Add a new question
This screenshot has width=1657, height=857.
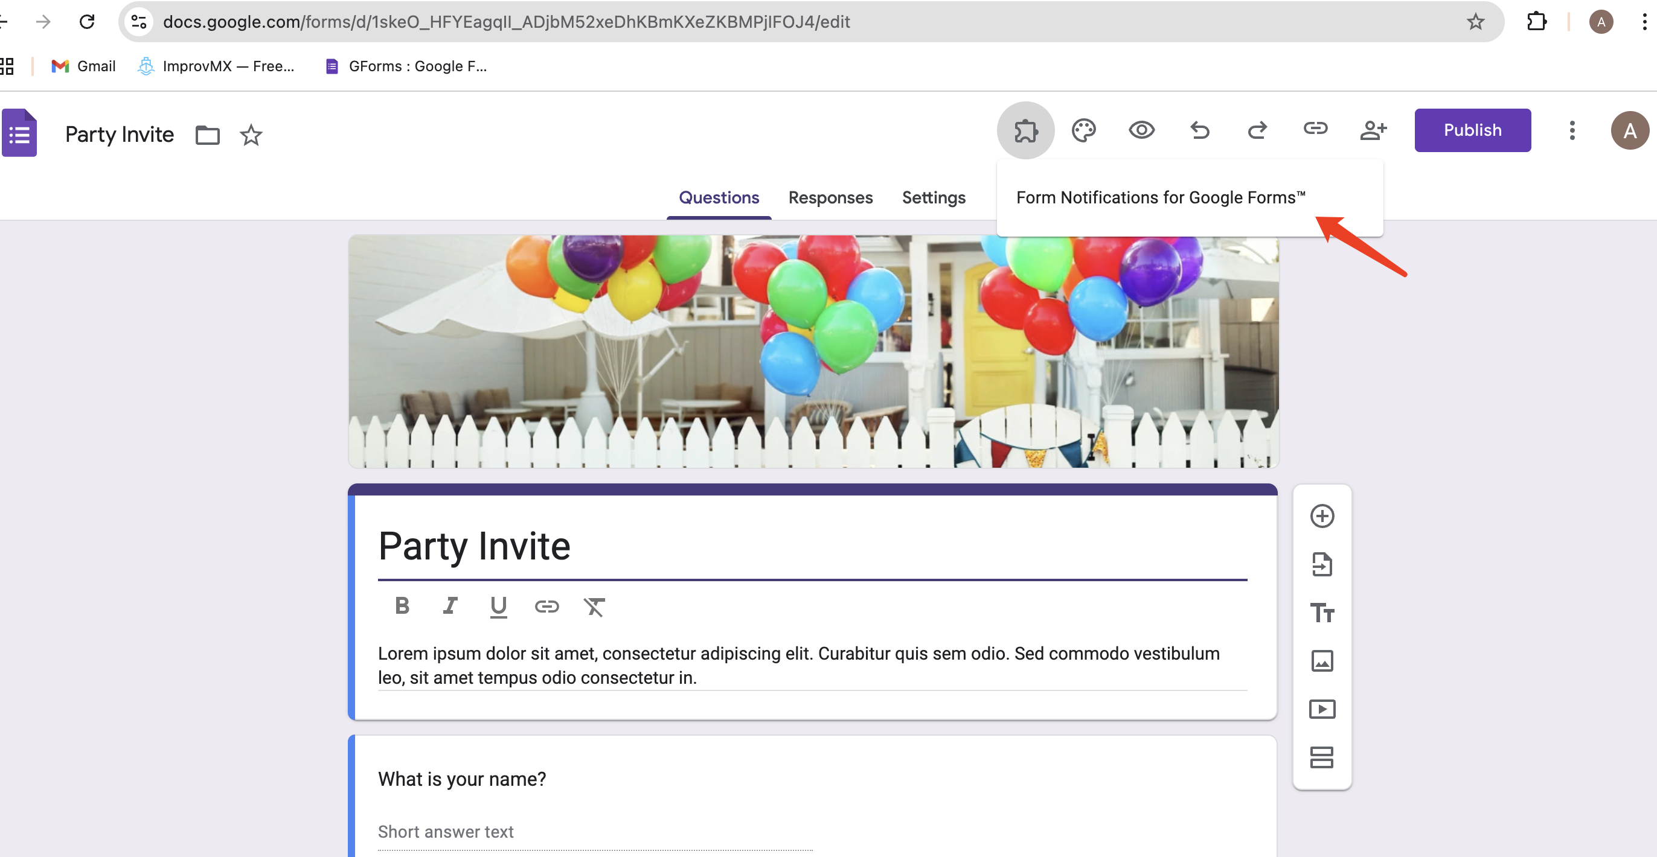point(1322,516)
